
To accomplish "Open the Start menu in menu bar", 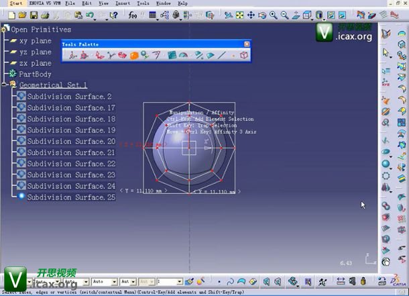I will pos(16,3).
